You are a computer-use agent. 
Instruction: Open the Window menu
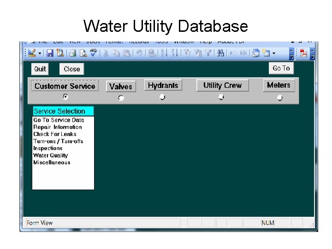(x=184, y=42)
